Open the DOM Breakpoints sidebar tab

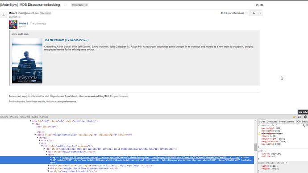[302, 122]
